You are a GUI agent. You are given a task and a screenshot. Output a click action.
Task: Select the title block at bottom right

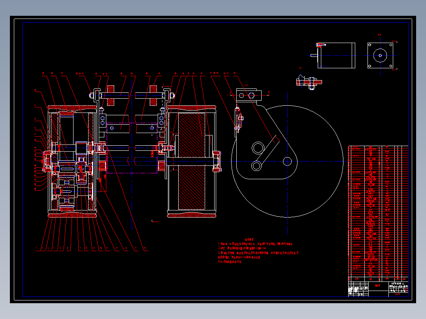378,289
